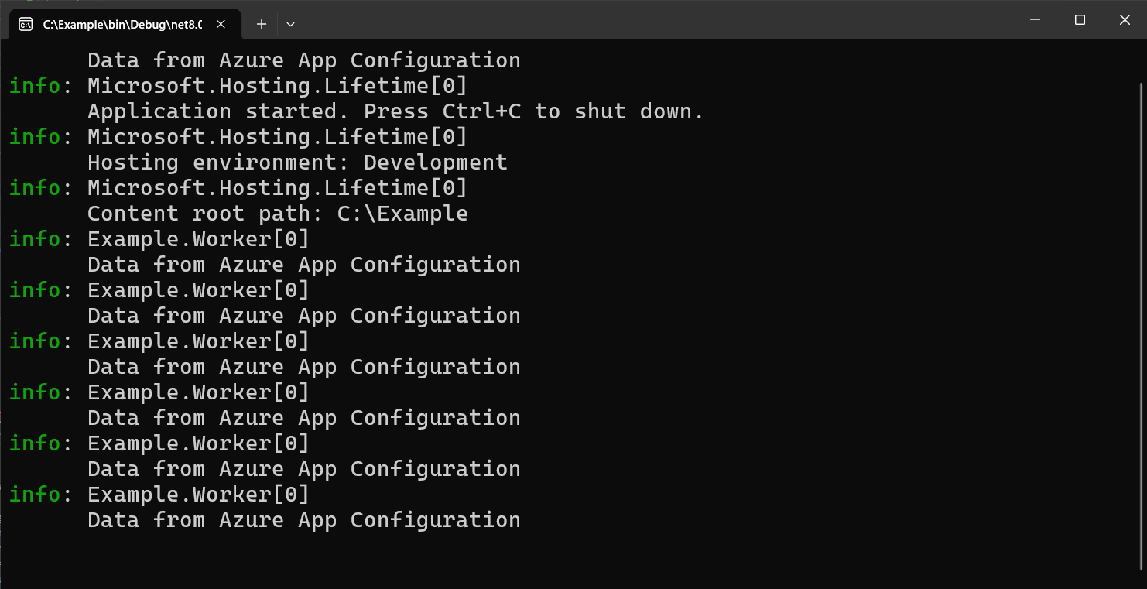Viewport: 1147px width, 589px height.
Task: Click the 'Microsoft.Hosting.Lifetime[0]' category text
Action: [x=277, y=85]
